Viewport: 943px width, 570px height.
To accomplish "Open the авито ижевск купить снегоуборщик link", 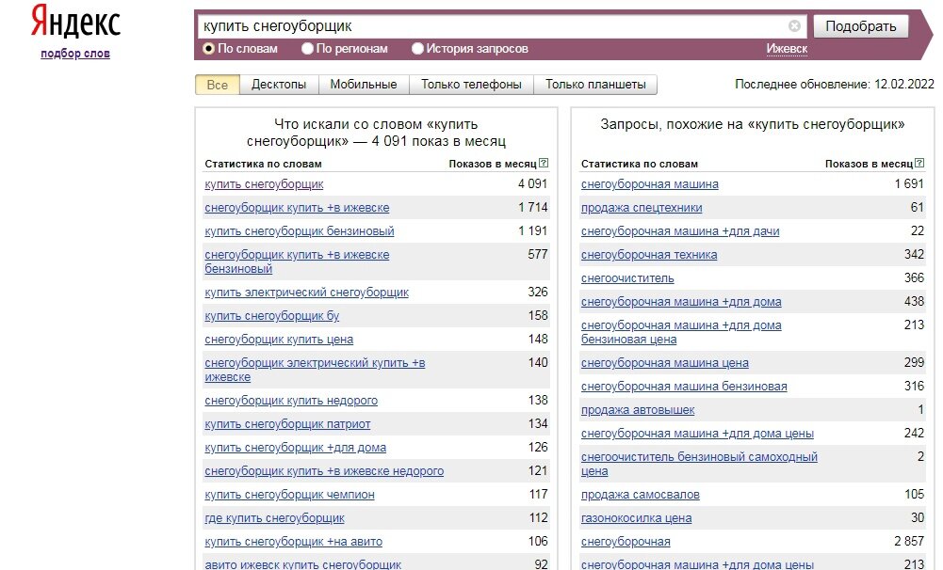I will (x=302, y=564).
